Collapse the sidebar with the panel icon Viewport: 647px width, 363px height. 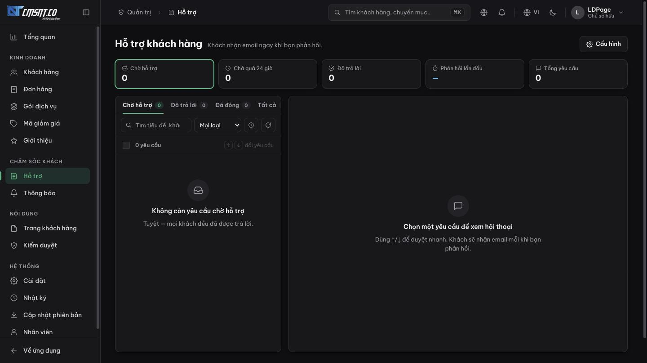click(x=86, y=13)
